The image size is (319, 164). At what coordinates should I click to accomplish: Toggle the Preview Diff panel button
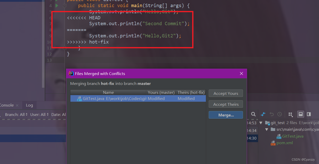pyautogui.click(x=309, y=114)
